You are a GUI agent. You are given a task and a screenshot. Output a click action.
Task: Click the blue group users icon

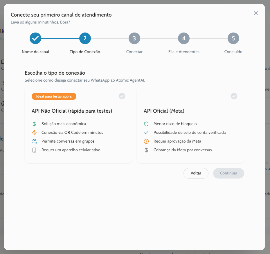click(x=34, y=141)
